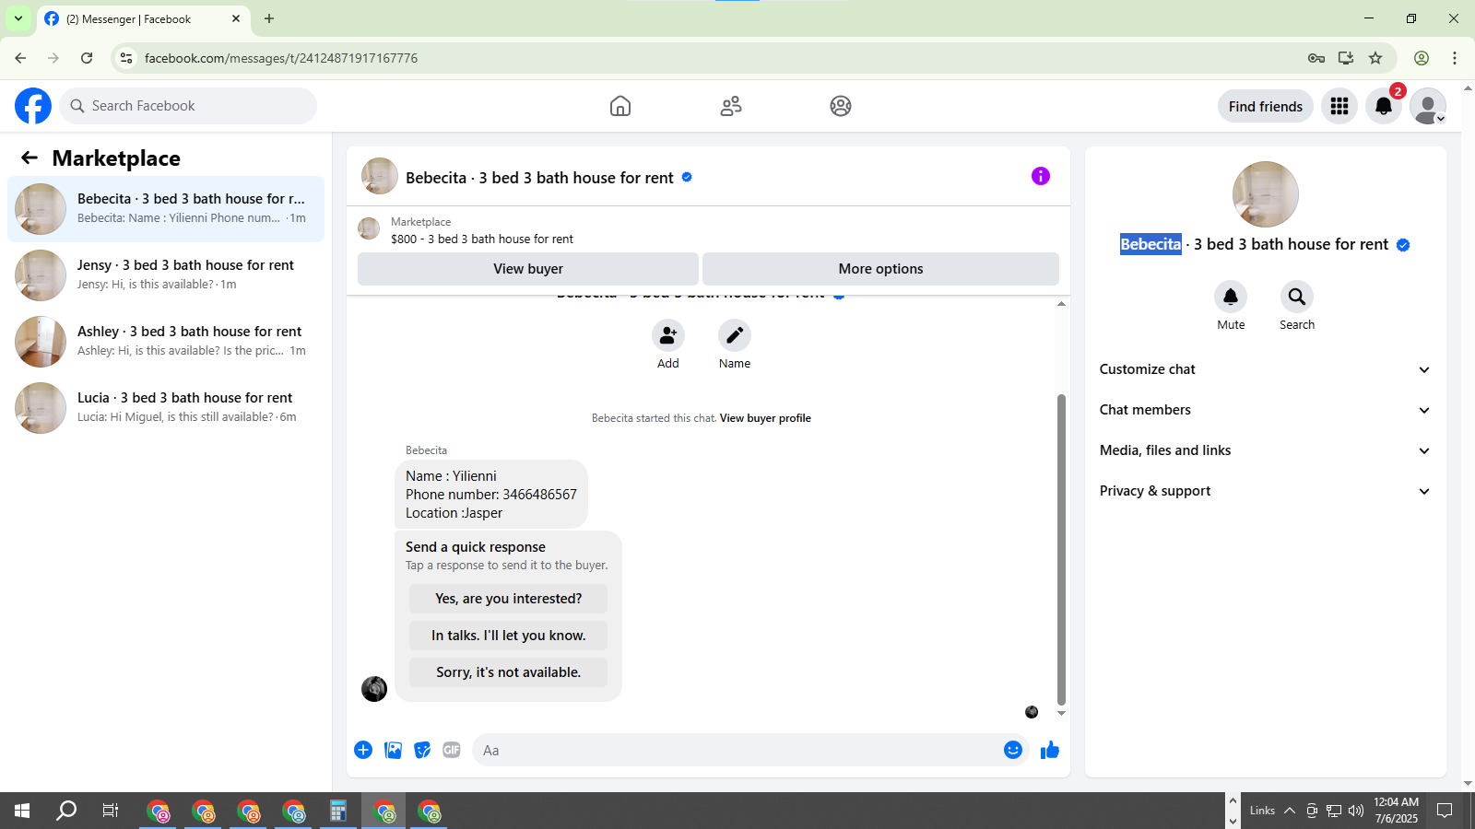Click the More options button

click(880, 269)
